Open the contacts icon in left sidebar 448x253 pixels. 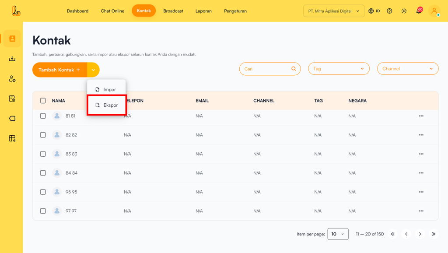(x=12, y=39)
